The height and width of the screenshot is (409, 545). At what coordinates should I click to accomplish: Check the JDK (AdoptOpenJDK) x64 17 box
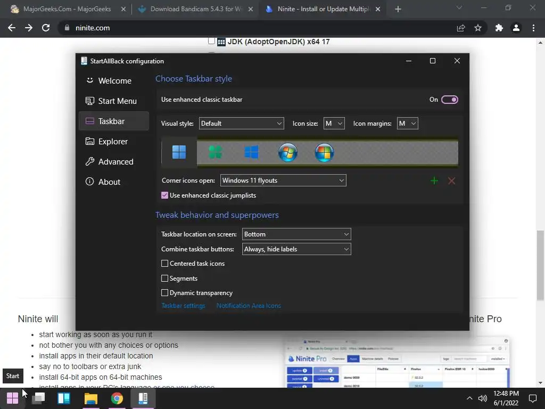tap(211, 41)
